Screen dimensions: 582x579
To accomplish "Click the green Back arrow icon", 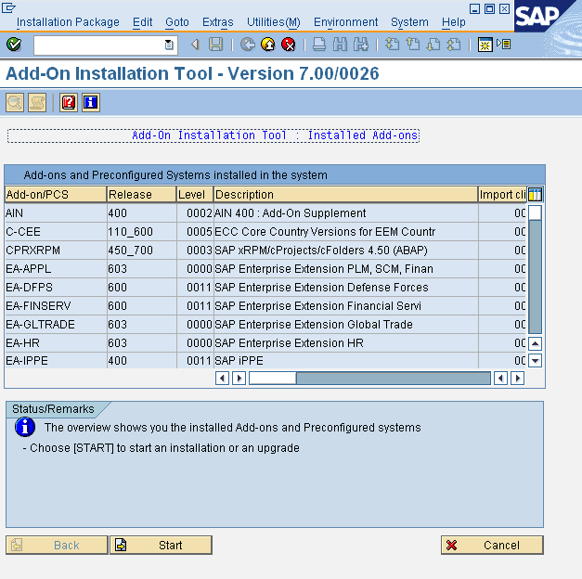I will [x=247, y=45].
